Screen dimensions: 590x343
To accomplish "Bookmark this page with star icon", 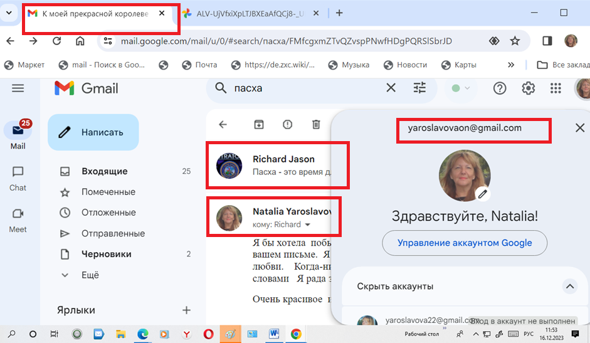I will point(515,41).
